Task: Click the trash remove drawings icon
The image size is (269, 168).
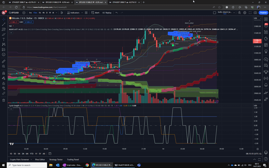Action: click(4, 100)
